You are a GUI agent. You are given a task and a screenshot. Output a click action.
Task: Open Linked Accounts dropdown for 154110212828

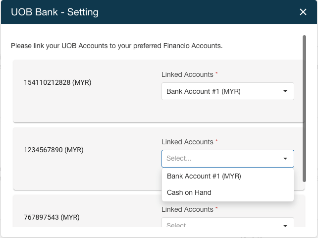pos(227,91)
